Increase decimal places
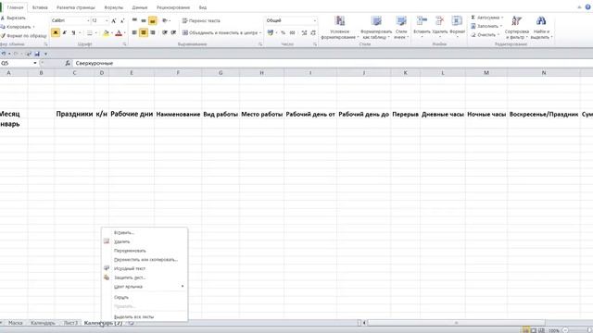593x333 pixels. 304,33
